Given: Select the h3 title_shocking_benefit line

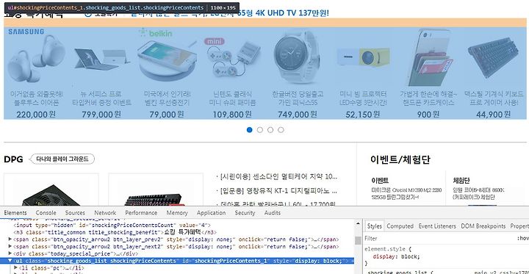Looking at the screenshot, I should click(x=115, y=232).
